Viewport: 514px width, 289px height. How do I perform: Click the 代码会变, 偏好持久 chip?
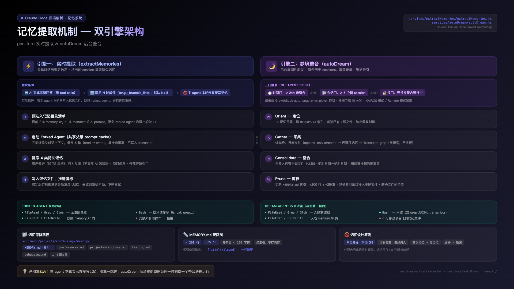click(x=393, y=242)
